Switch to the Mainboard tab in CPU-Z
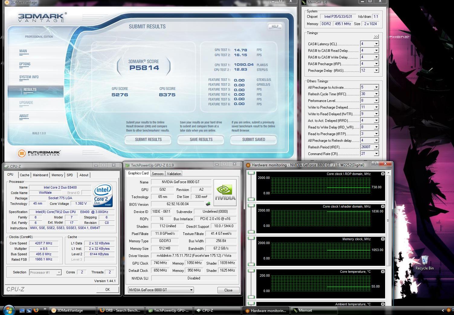 (x=40, y=175)
